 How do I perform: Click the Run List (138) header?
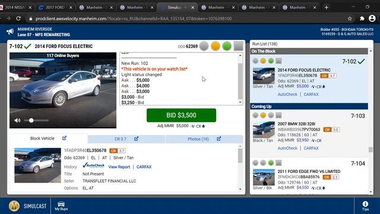(x=265, y=44)
